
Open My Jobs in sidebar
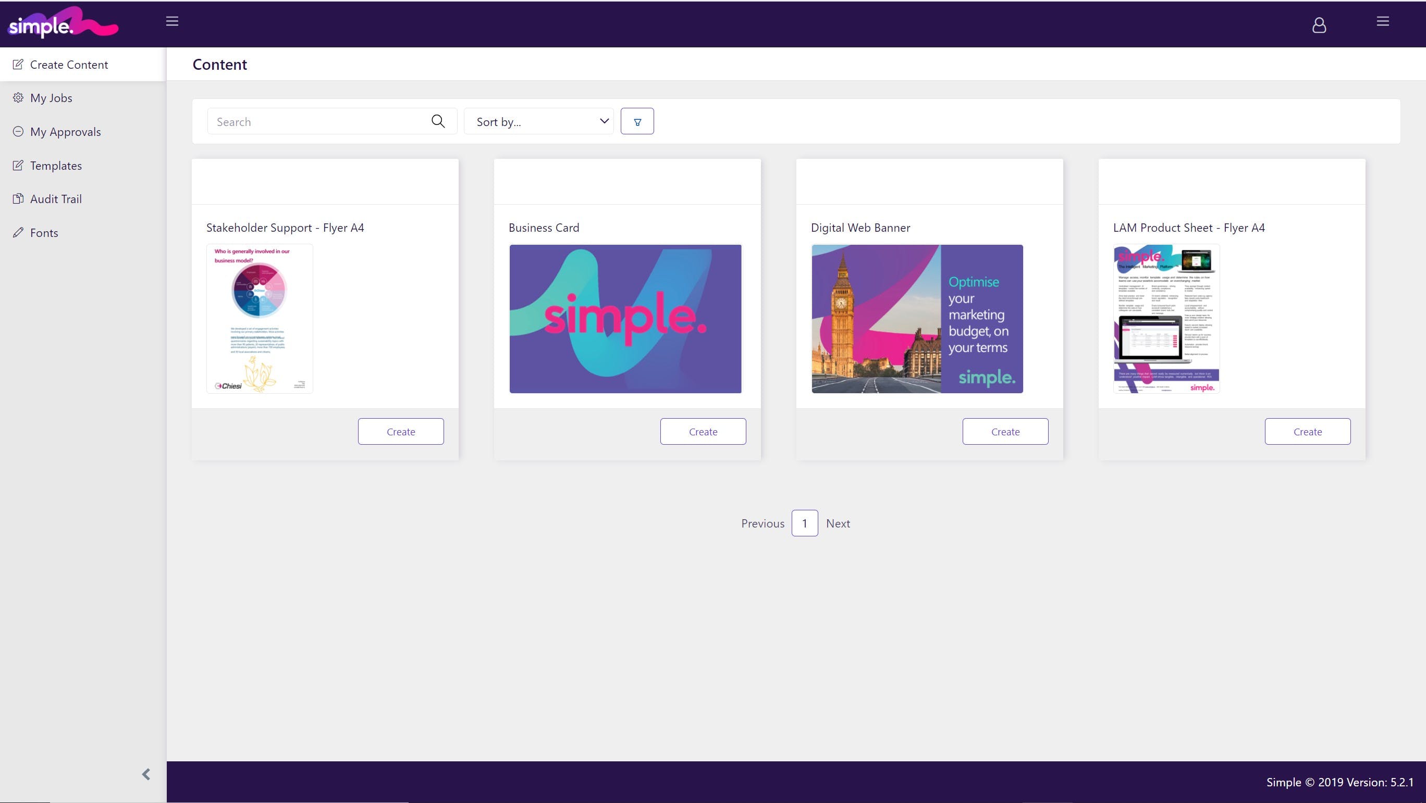pyautogui.click(x=51, y=98)
